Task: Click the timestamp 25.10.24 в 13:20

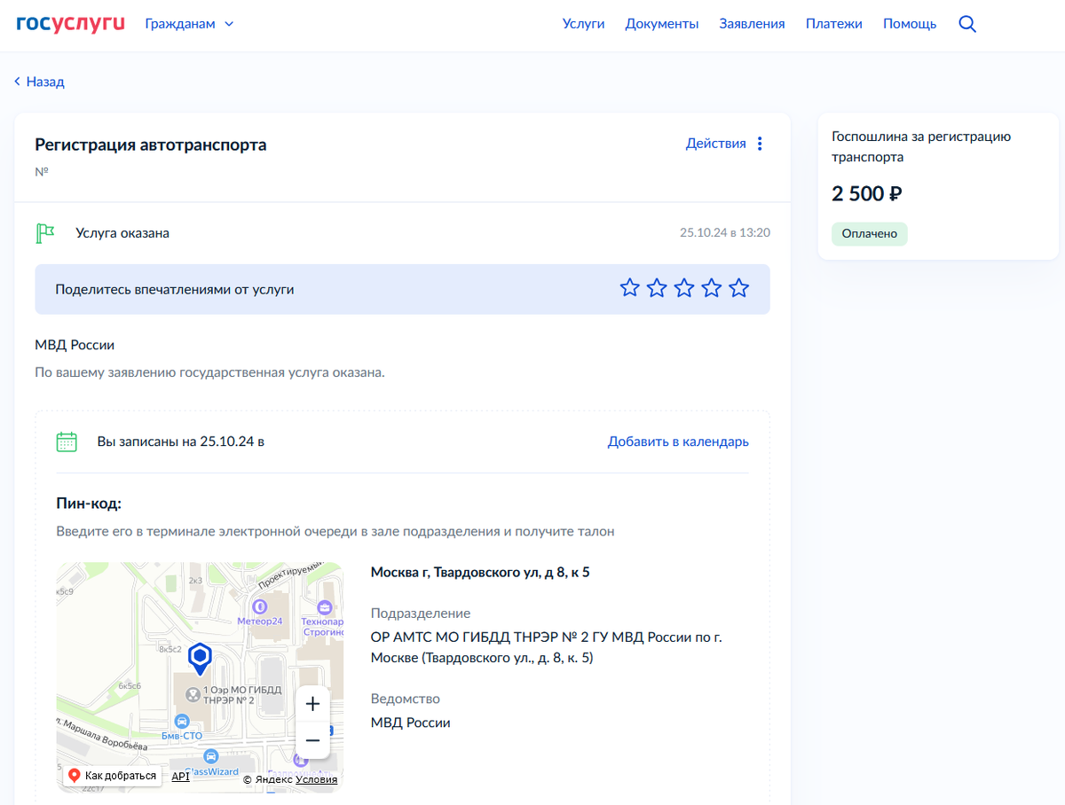Action: pyautogui.click(x=725, y=233)
